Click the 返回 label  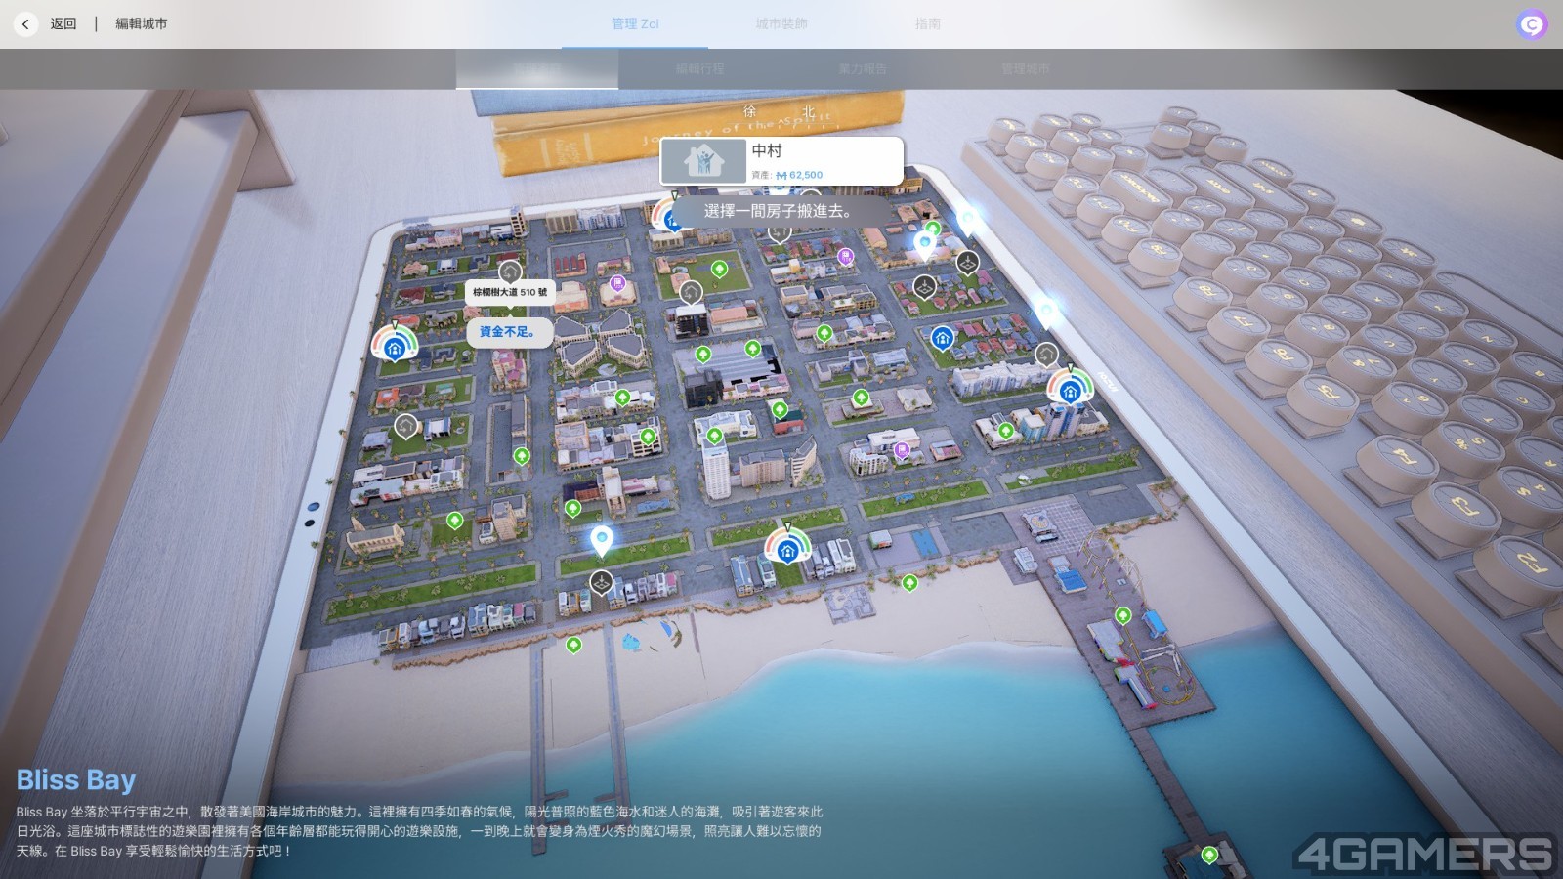[63, 23]
